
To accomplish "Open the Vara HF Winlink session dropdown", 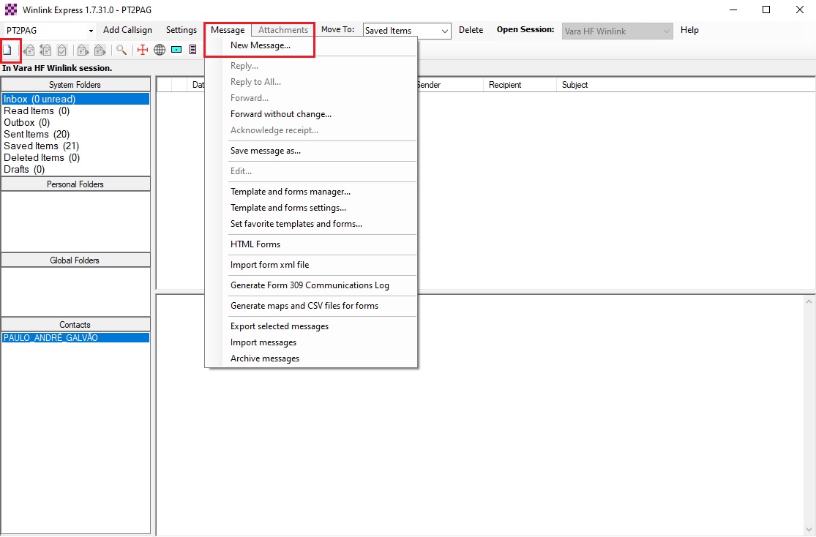I will pyautogui.click(x=666, y=31).
